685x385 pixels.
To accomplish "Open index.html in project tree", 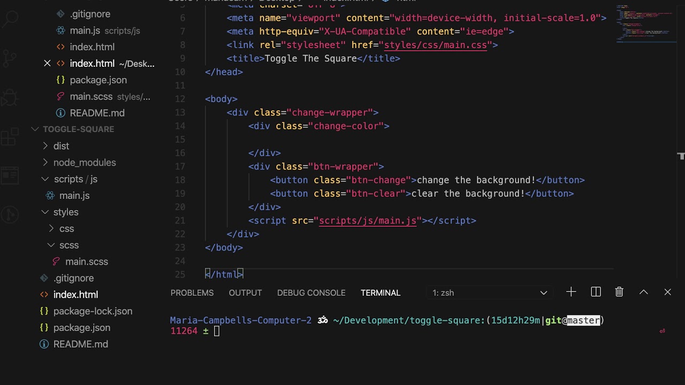I will (x=75, y=295).
